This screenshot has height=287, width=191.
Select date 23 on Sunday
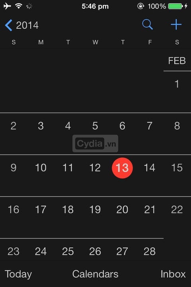point(14,251)
